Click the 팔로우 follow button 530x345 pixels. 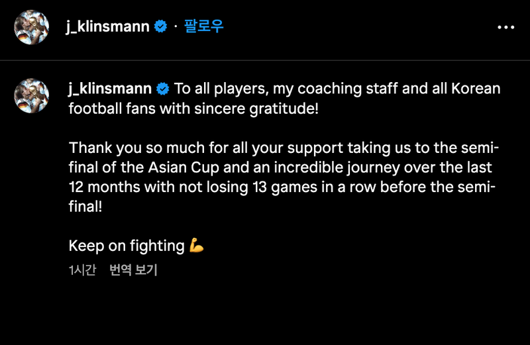point(203,26)
